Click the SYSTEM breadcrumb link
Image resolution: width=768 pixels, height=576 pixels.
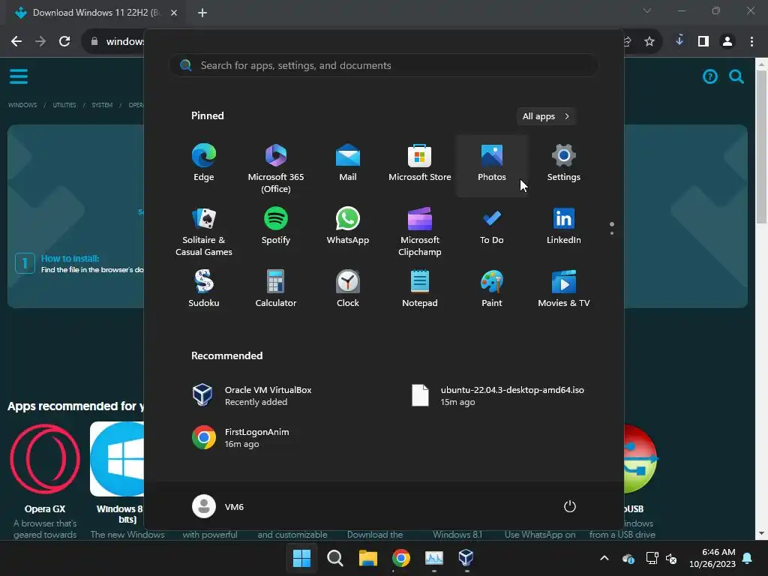102,105
